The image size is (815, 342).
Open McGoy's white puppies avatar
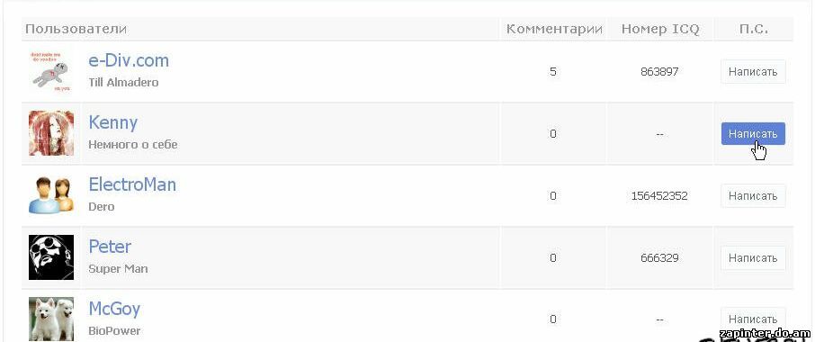click(51, 319)
